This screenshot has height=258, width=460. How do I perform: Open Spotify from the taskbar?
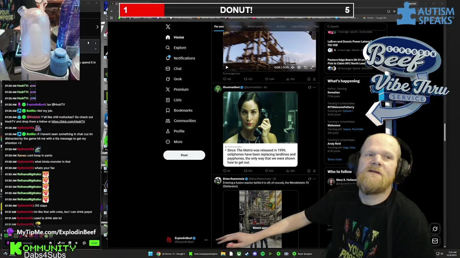[x=263, y=254]
